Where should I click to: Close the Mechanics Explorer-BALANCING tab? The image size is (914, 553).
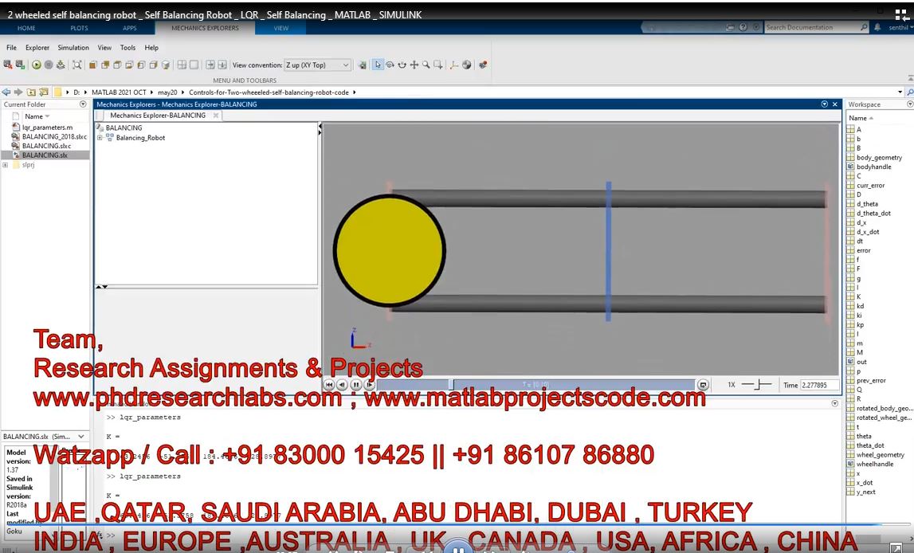click(216, 116)
